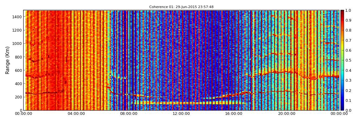Screen dimensions: 357x126
Task: Click the coherence range-time heatmap
Action: pos(181,60)
